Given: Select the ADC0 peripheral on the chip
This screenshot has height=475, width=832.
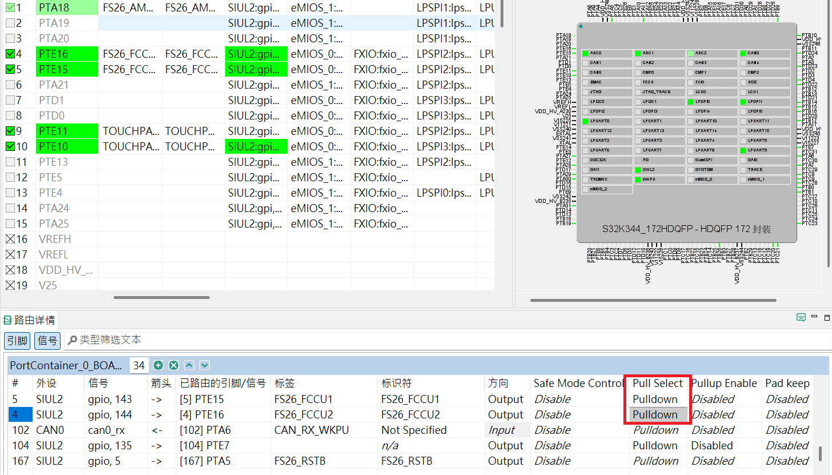Looking at the screenshot, I should 607,53.
